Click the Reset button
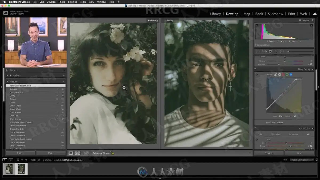The height and width of the screenshot is (180, 320). point(299,153)
